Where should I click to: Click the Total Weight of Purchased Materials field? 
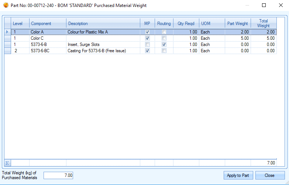click(58, 175)
